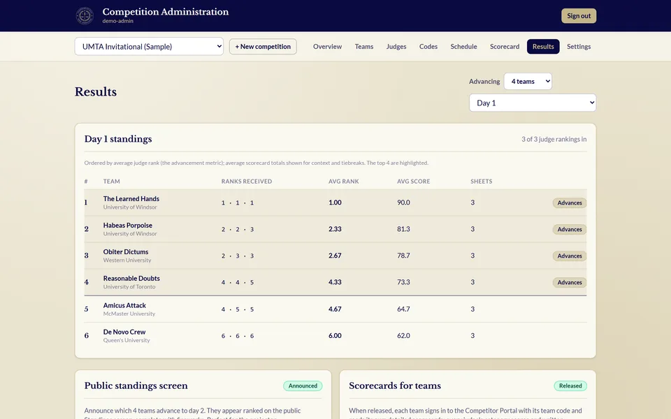Click the AVG RANK column header
The height and width of the screenshot is (419, 671).
point(344,182)
